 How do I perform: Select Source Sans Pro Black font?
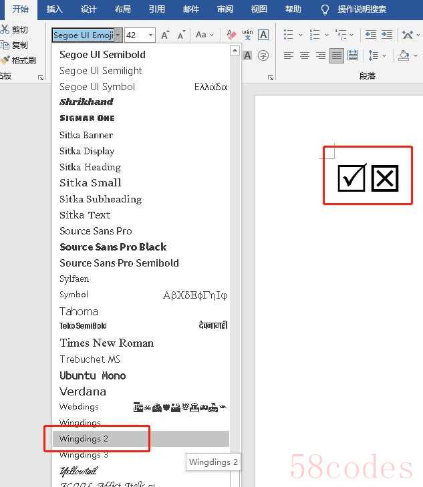click(141, 247)
